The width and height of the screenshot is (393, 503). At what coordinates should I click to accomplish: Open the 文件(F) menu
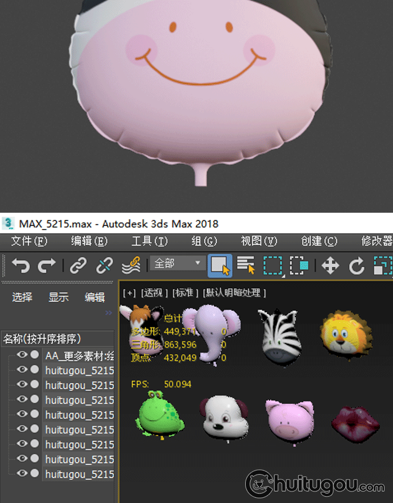click(x=29, y=241)
